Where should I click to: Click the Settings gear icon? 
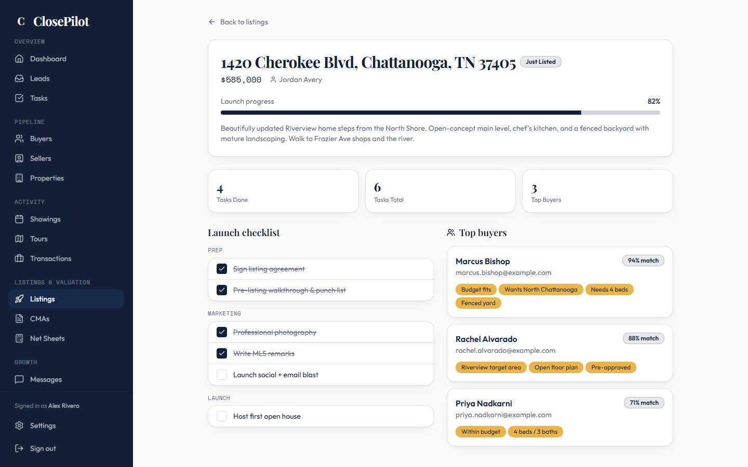click(x=19, y=425)
